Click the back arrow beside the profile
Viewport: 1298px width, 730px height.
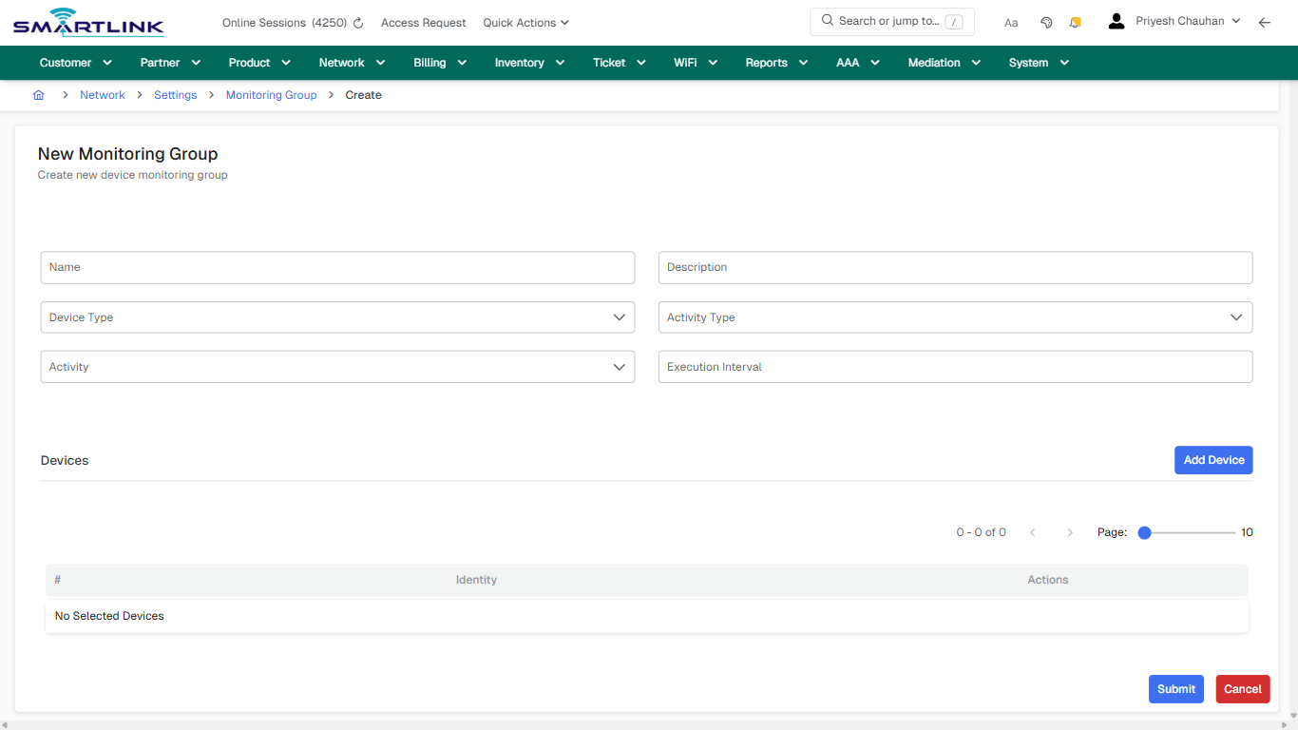point(1265,21)
